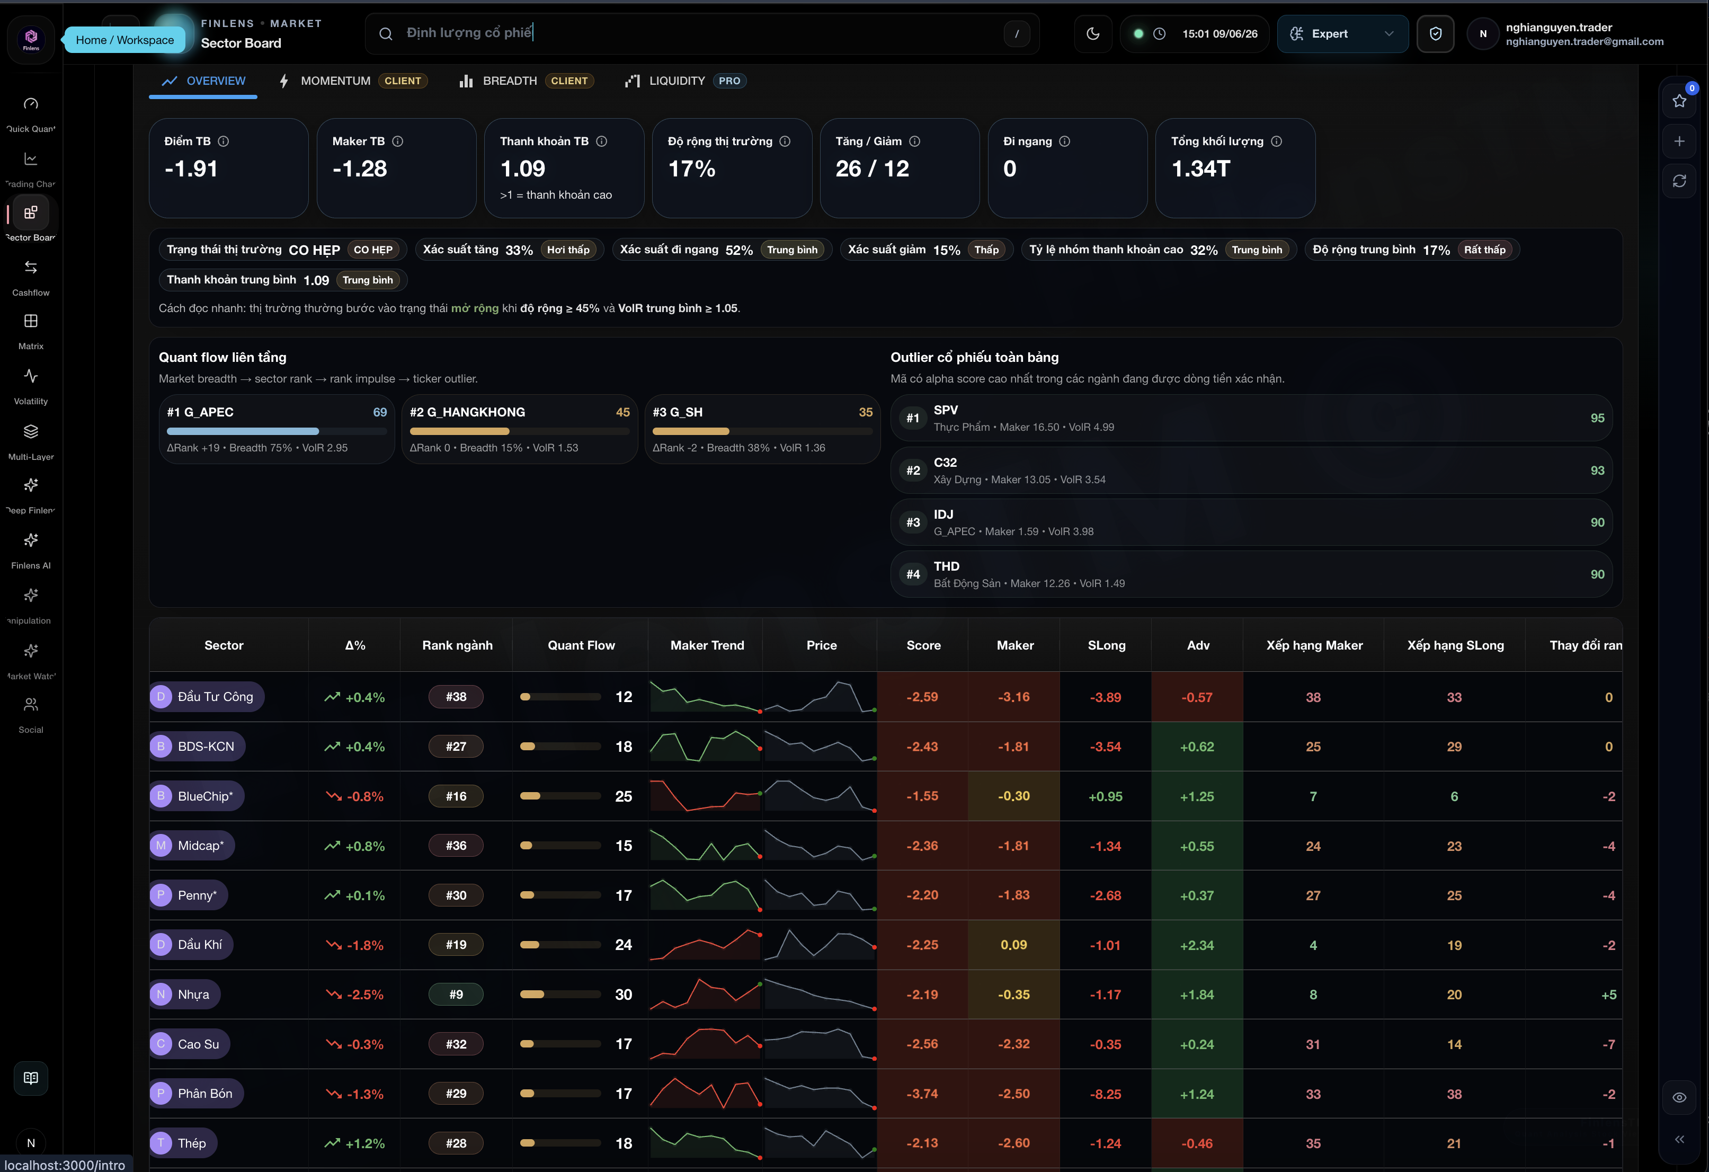
Task: Click Đi ngang info icon
Action: pos(1064,141)
